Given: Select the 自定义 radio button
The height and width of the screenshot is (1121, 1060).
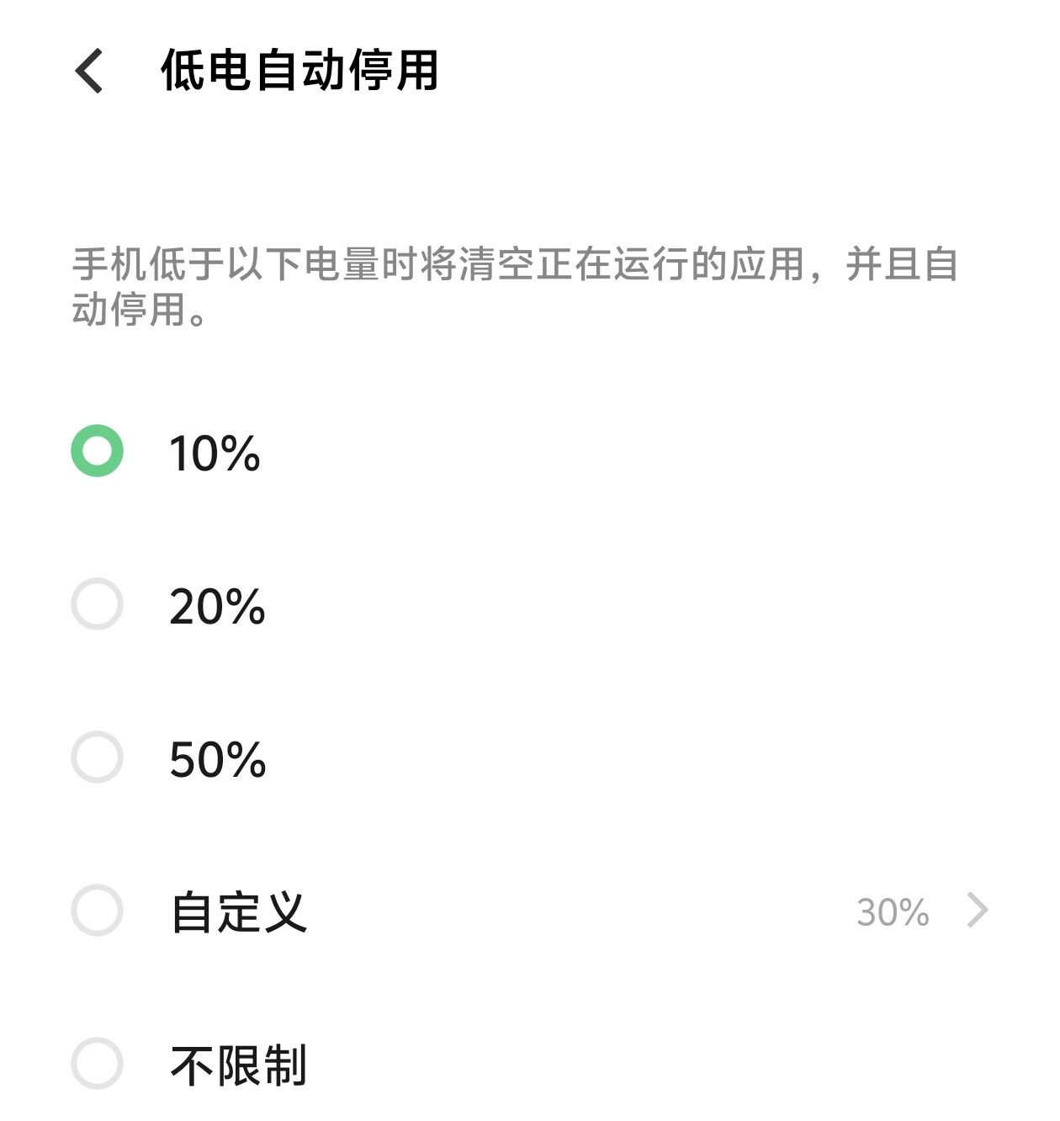Looking at the screenshot, I should [98, 911].
